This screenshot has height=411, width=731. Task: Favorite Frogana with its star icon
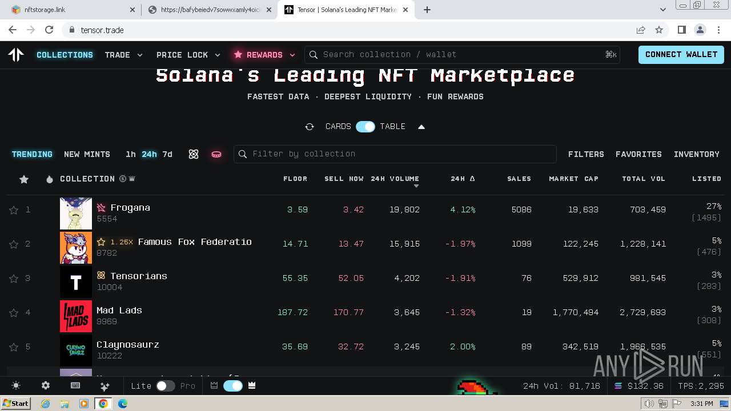click(x=14, y=210)
